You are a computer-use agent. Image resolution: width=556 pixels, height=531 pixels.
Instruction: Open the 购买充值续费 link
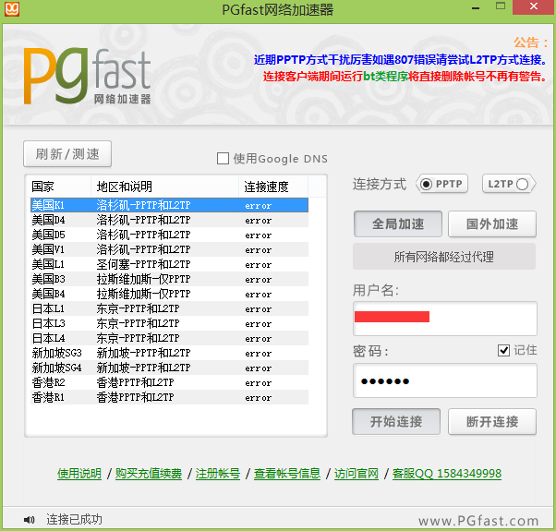(x=148, y=474)
